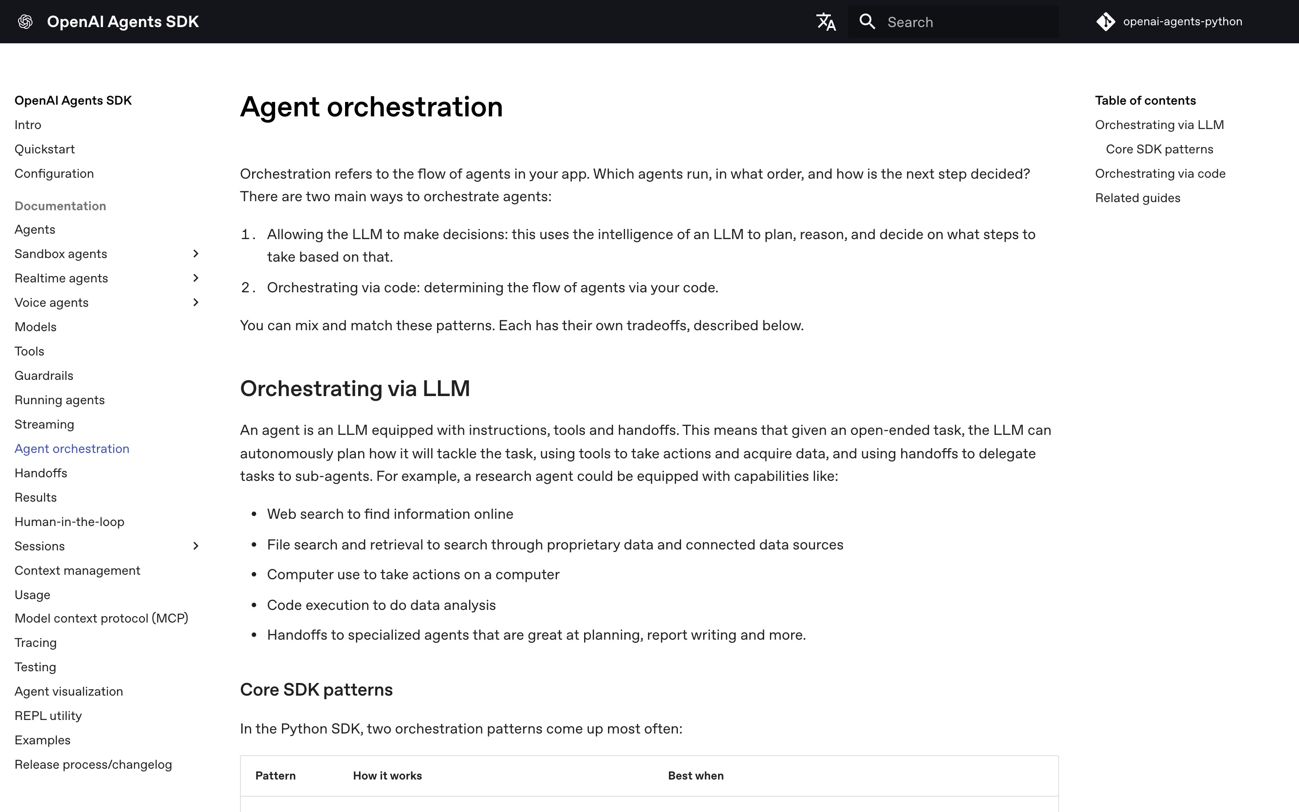This screenshot has width=1299, height=812.
Task: Jump to Core SDK patterns in contents
Action: pos(1160,149)
